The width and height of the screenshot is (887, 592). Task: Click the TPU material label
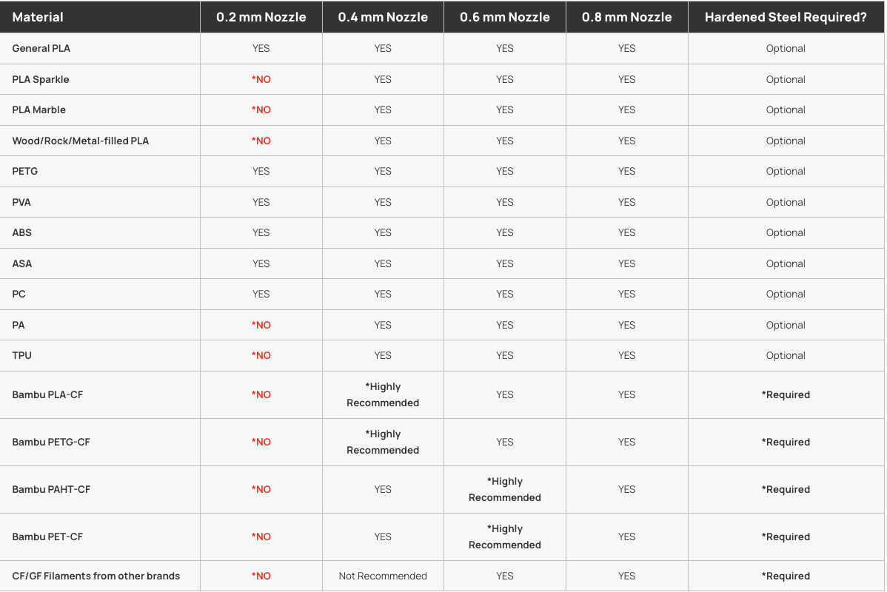[x=22, y=355]
